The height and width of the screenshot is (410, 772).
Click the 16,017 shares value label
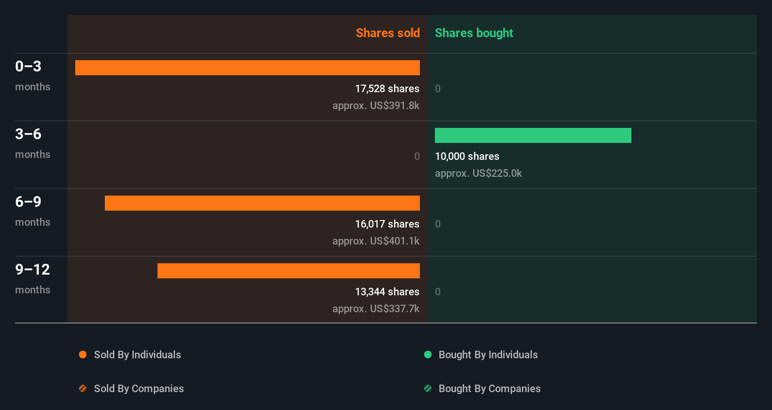[387, 224]
